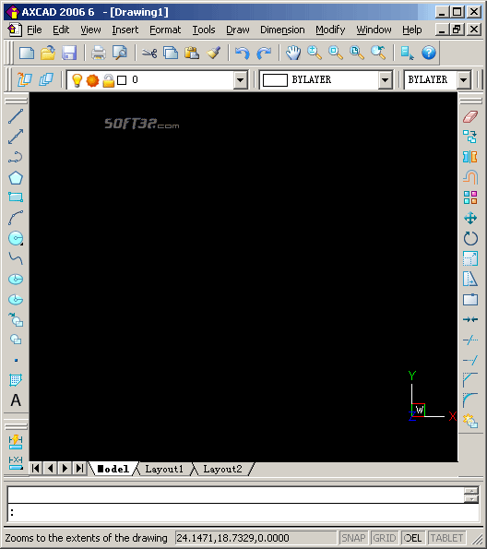
Task: Select the Arc drawing tool
Action: pos(16,218)
